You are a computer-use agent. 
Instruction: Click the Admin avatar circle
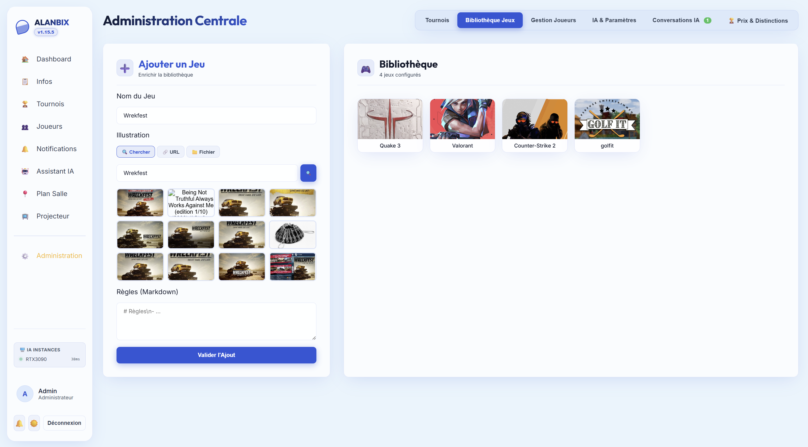pyautogui.click(x=25, y=394)
